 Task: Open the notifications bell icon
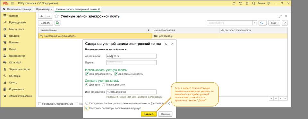pos(234,3)
